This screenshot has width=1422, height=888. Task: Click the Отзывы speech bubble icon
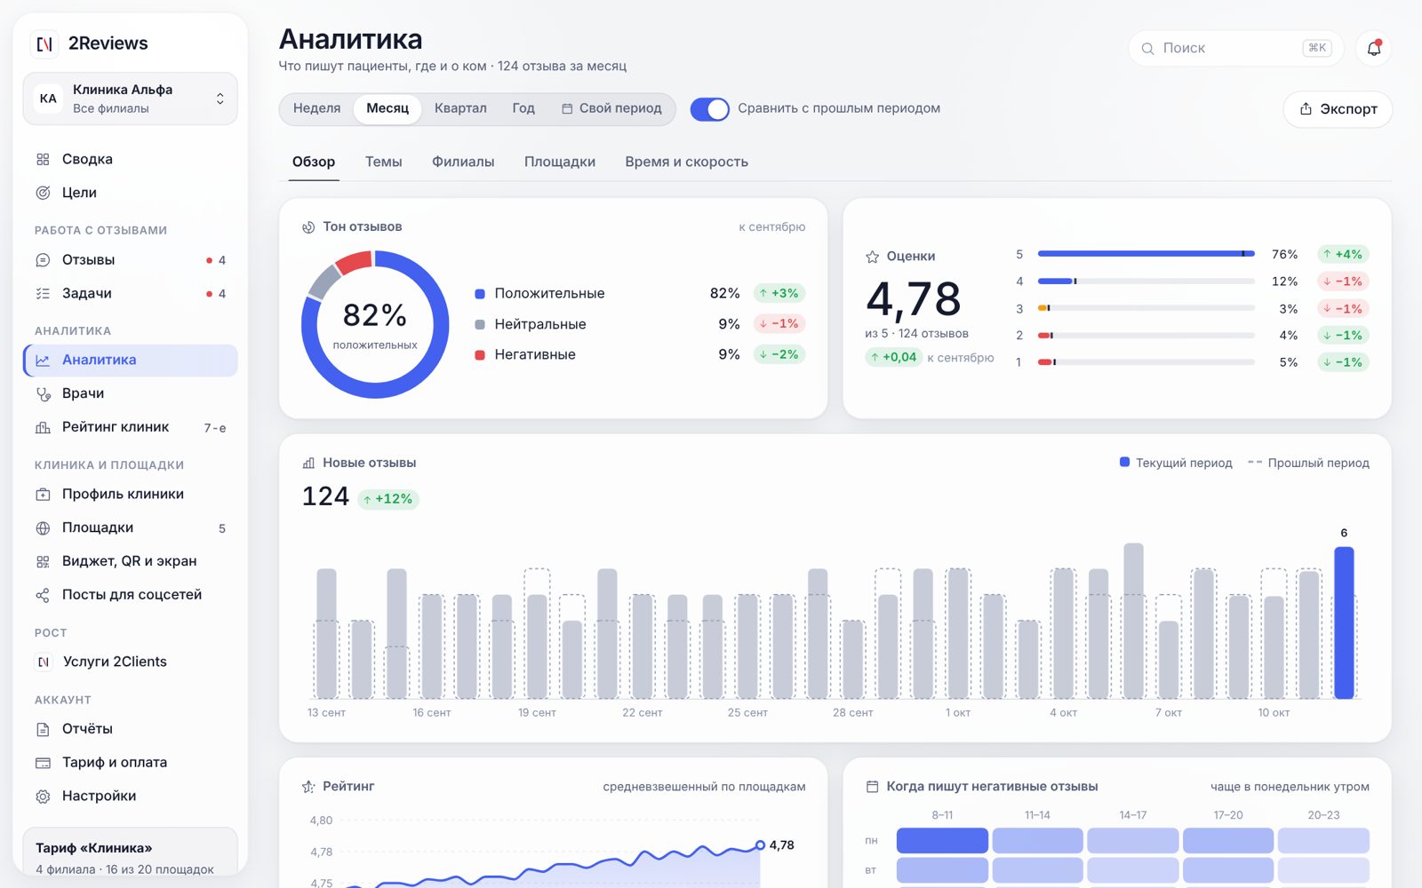point(43,260)
